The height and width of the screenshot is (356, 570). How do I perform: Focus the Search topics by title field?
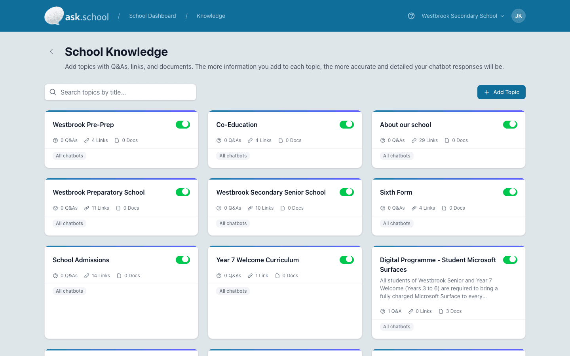click(x=120, y=92)
